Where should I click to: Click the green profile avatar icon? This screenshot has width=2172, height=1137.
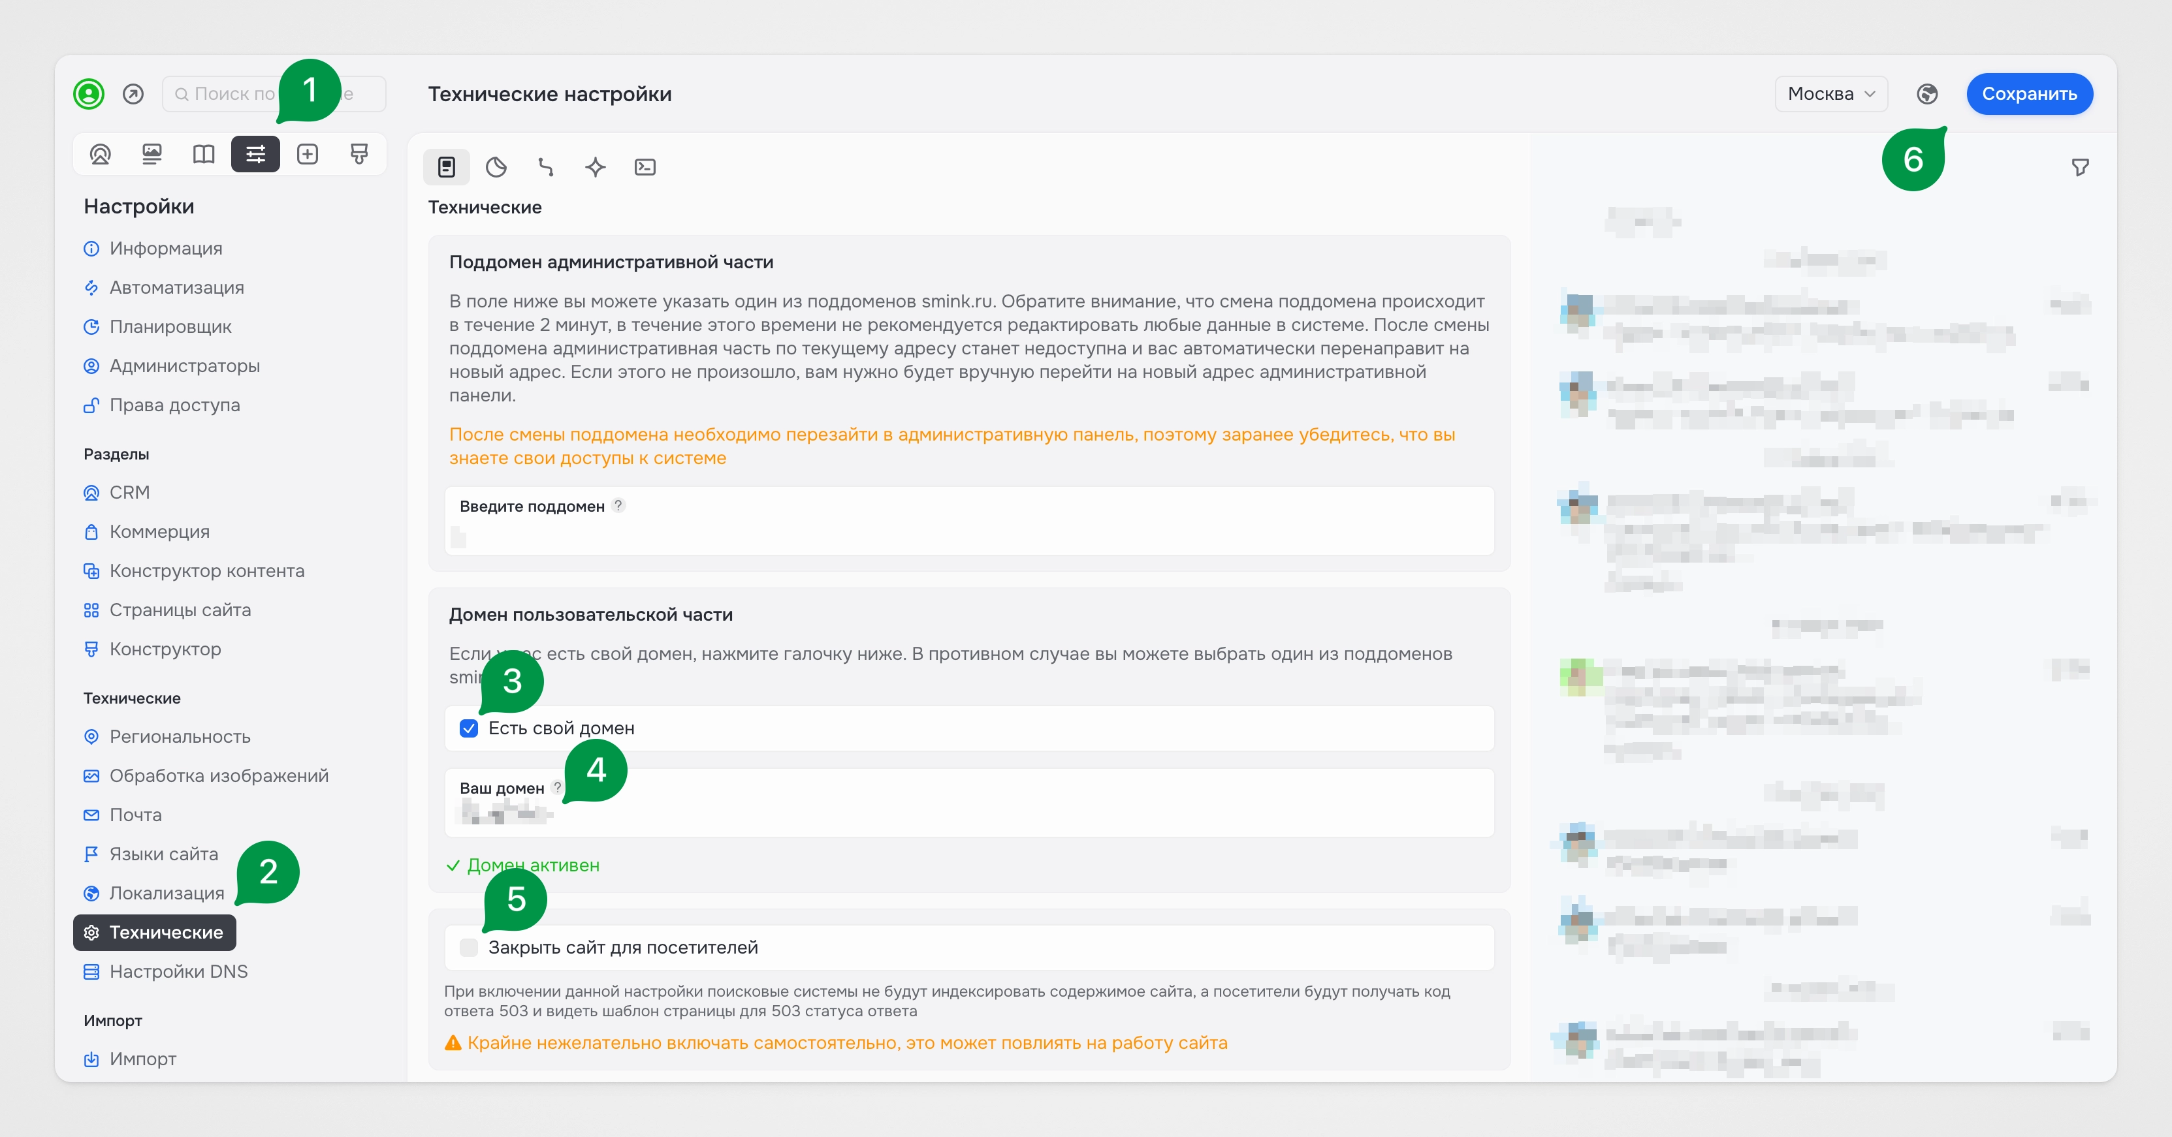[89, 93]
